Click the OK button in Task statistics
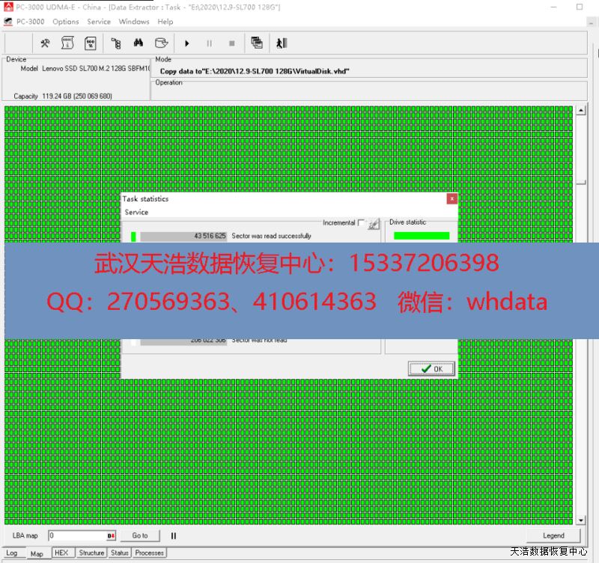 tap(431, 368)
